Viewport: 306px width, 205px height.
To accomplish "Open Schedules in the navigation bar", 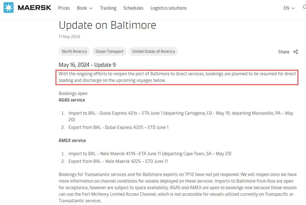I will [x=133, y=8].
